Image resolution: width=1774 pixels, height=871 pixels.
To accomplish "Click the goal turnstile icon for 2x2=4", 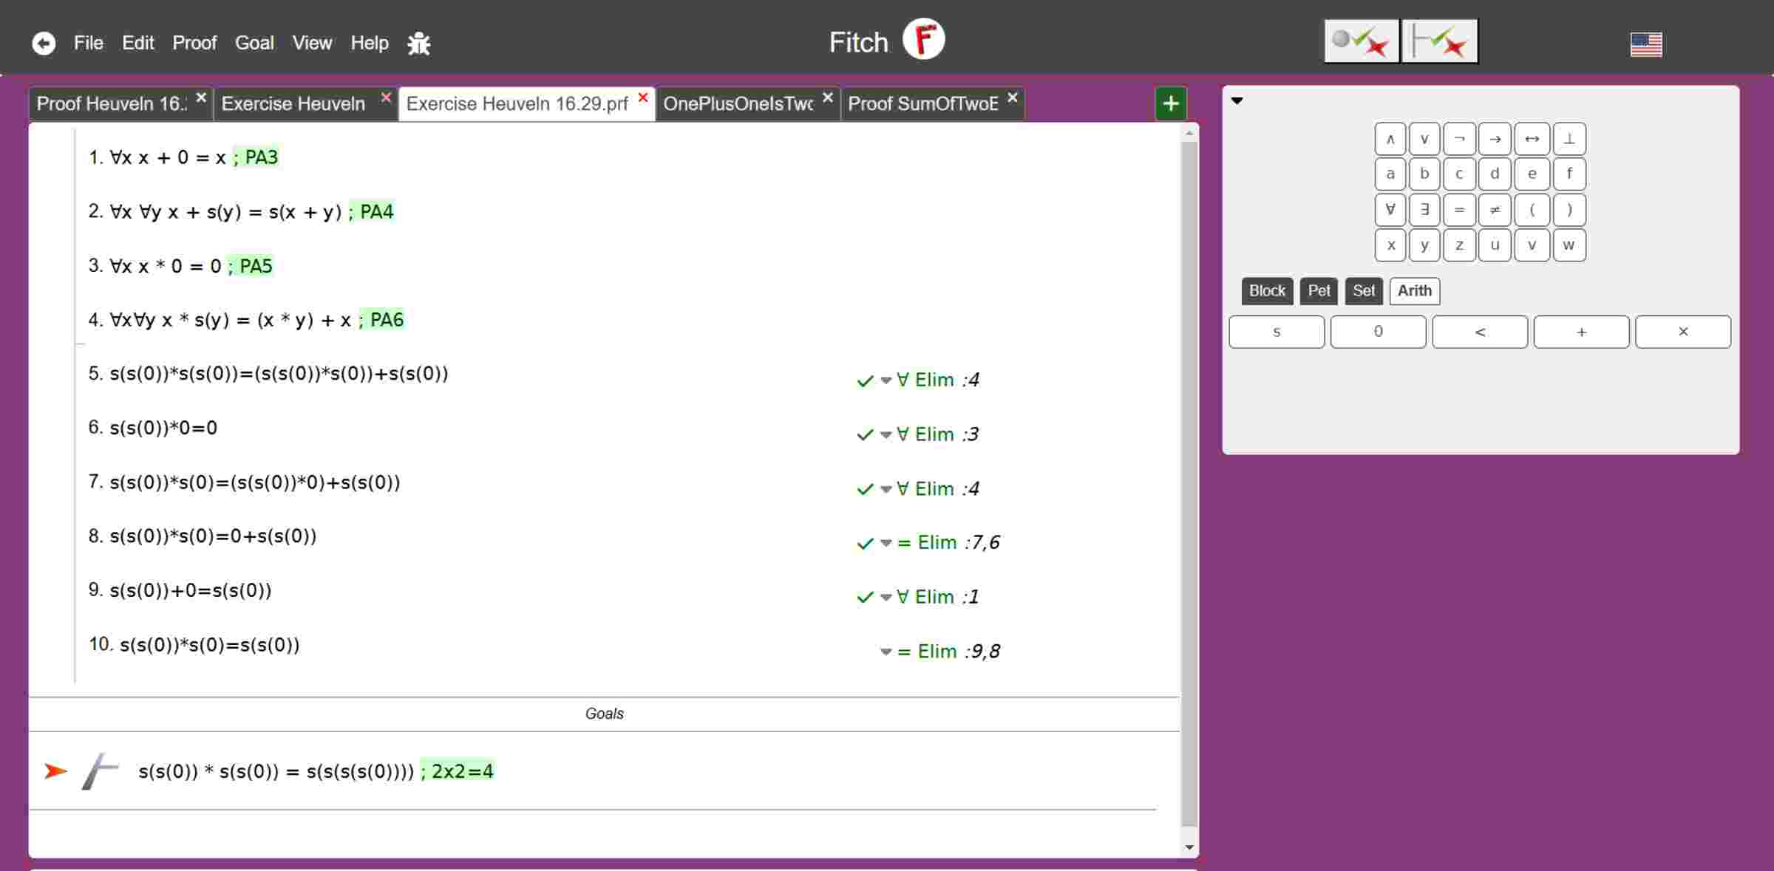I will [101, 771].
